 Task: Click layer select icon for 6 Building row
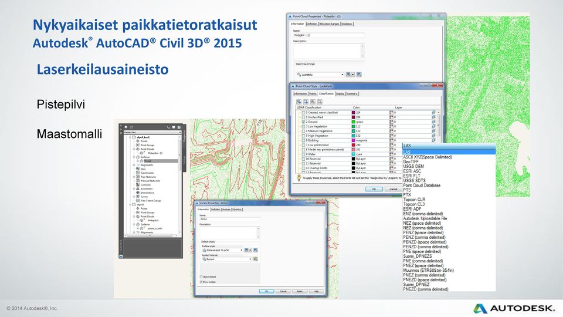click(433, 140)
